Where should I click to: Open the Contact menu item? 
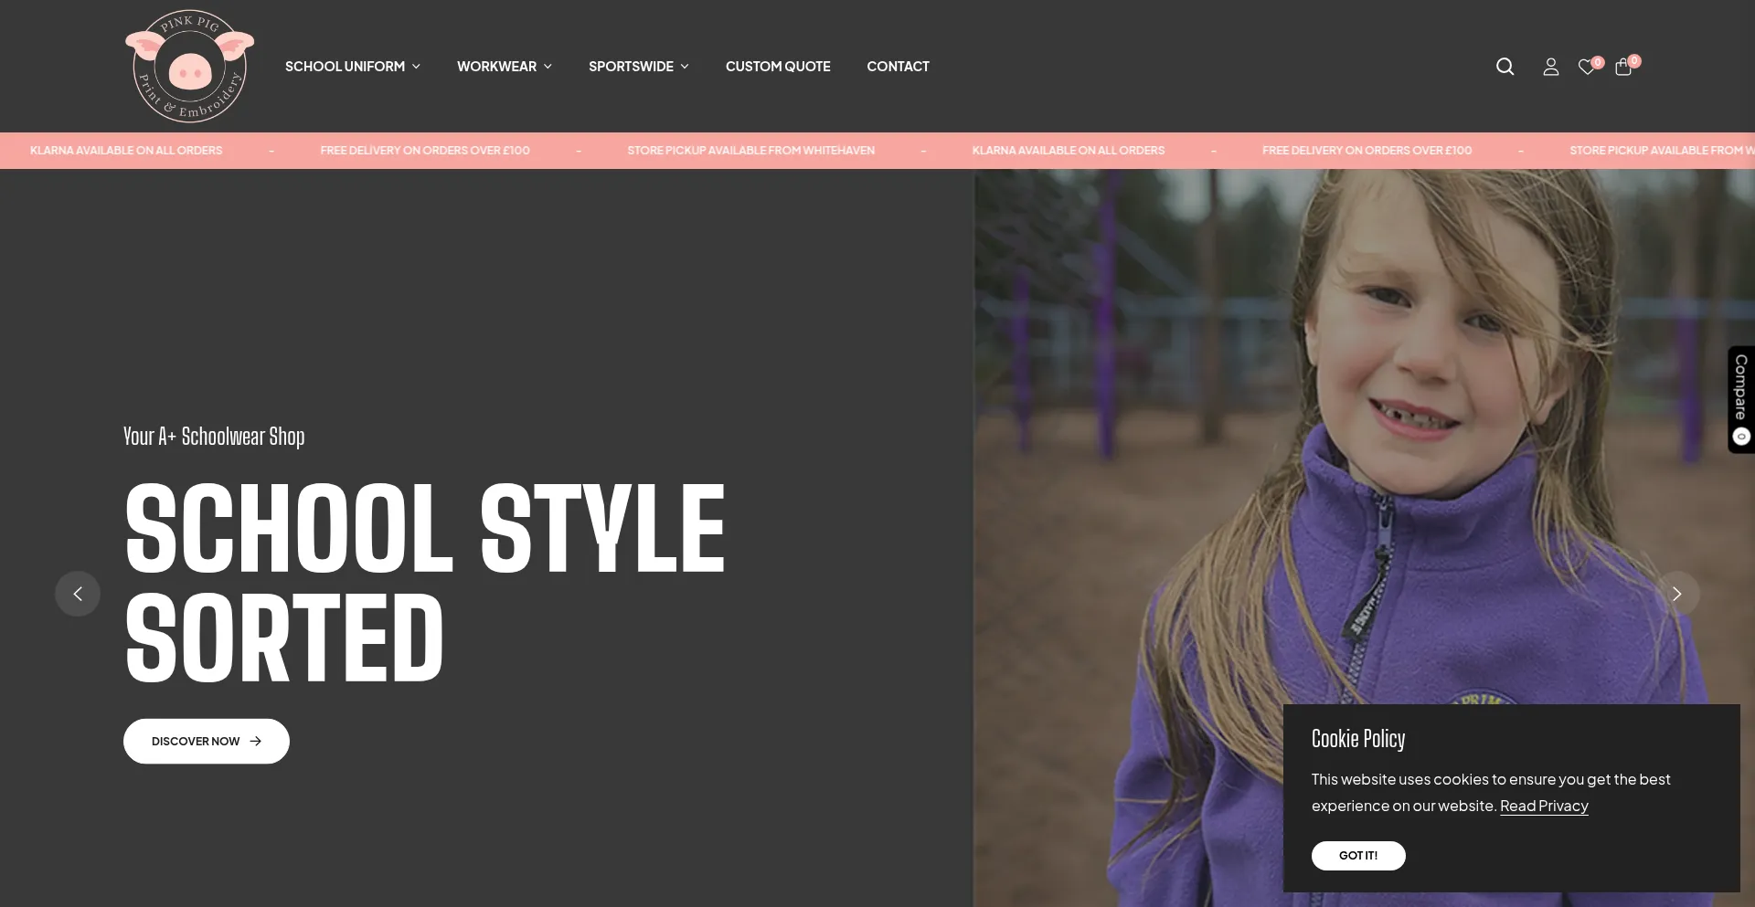tap(898, 67)
